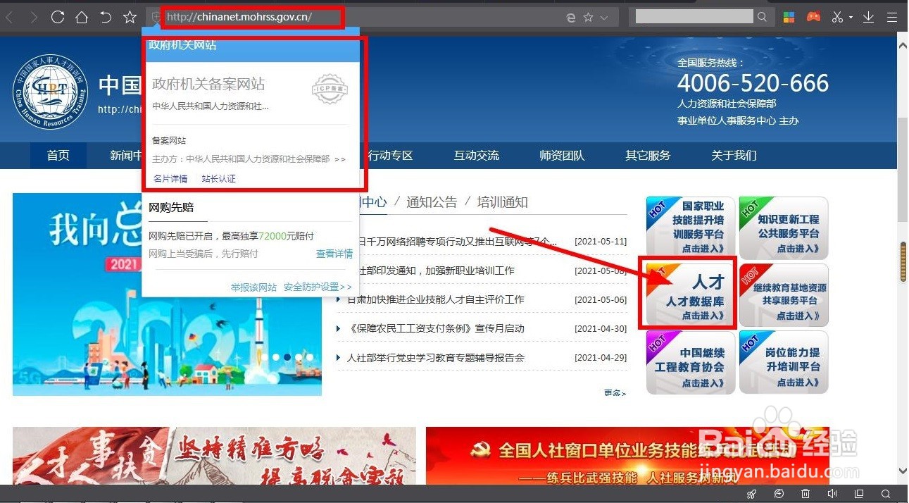Open the 行动专区 menu item

390,156
